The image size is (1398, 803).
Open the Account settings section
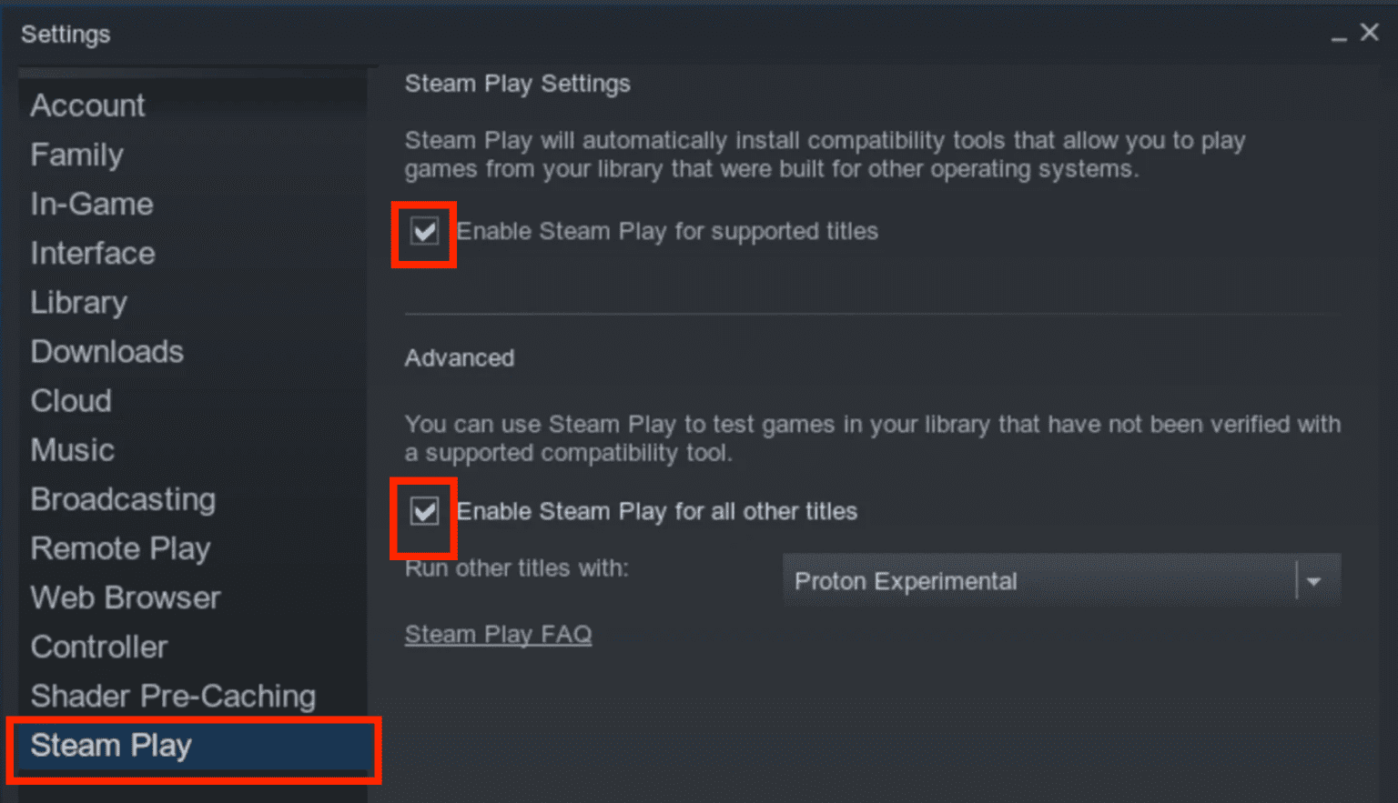coord(87,105)
